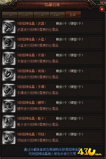
Task: Click the 腰带进行熔铸时需要的必需品 description
Action: click(38, 109)
